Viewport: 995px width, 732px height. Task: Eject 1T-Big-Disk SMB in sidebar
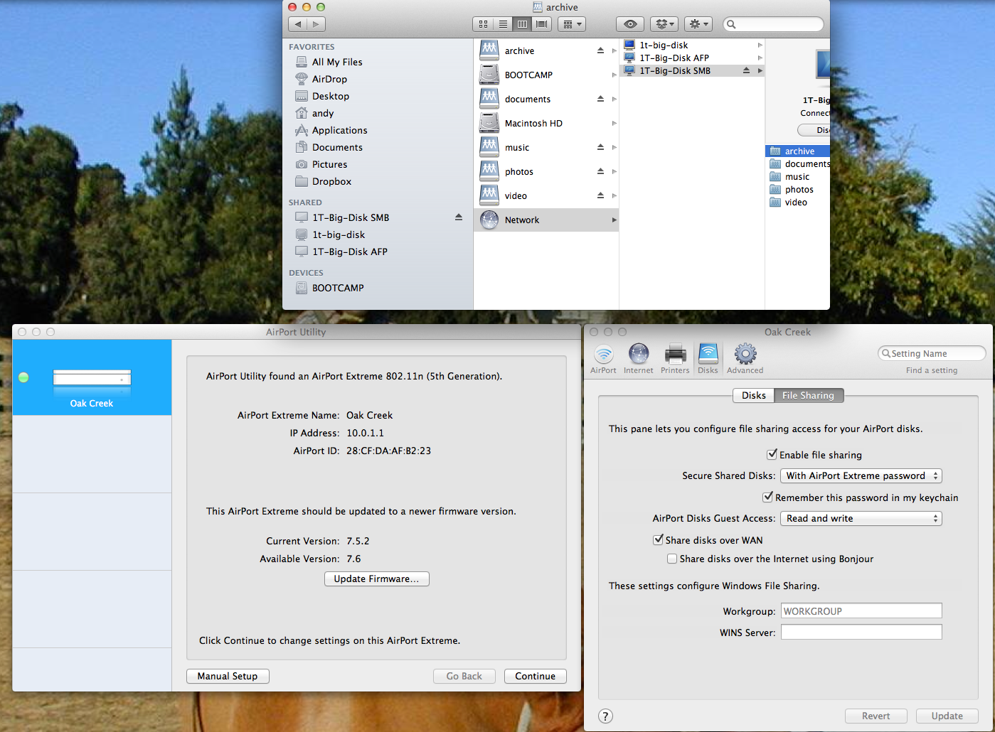[459, 217]
